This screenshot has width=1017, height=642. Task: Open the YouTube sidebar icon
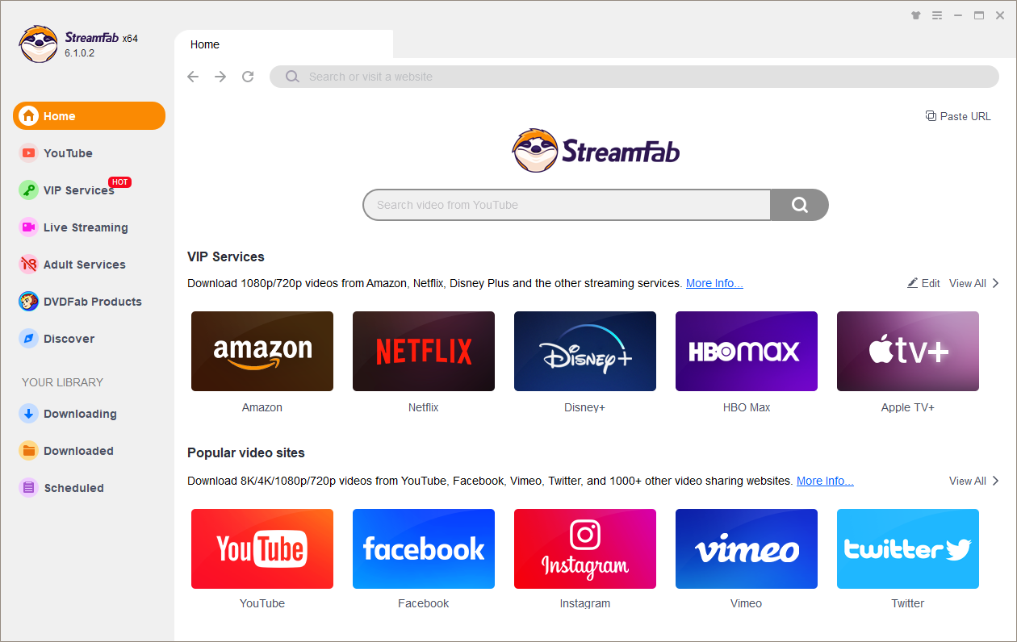[x=29, y=153]
